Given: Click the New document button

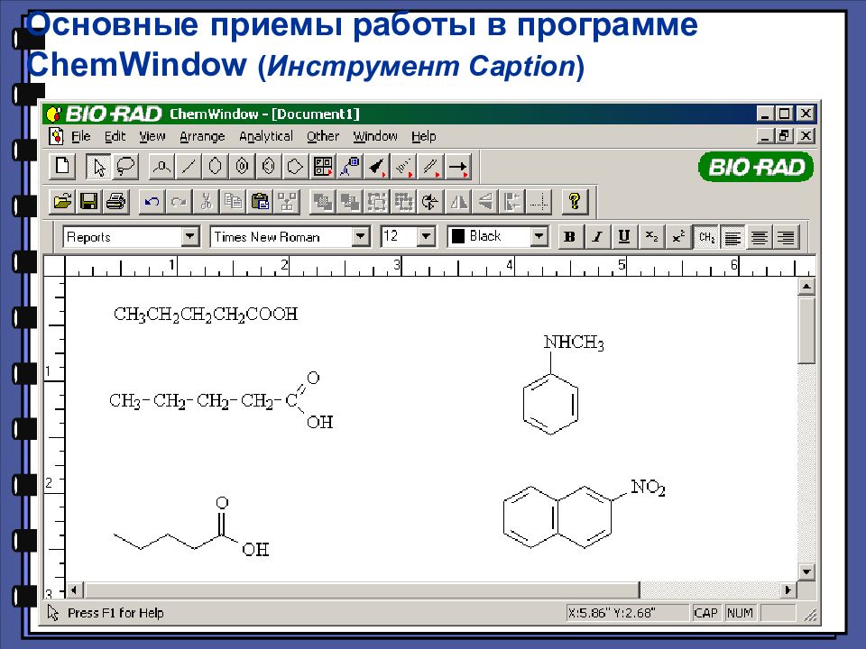Looking at the screenshot, I should point(61,167).
